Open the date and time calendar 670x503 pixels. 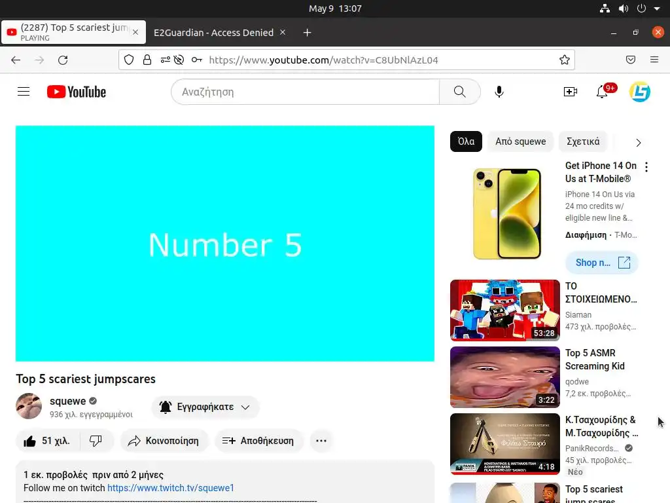coord(335,9)
